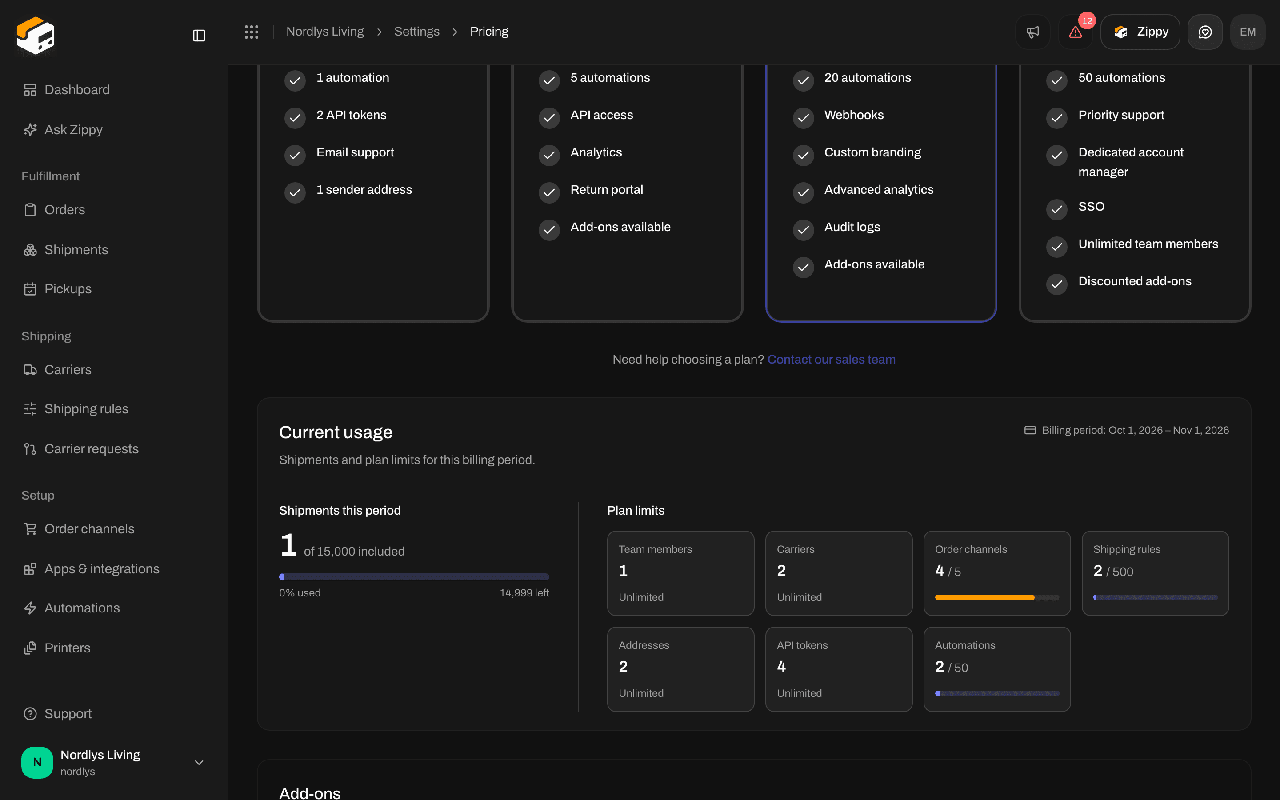The width and height of the screenshot is (1280, 800).
Task: Click 'Dedicated account manager' feature text
Action: (1131, 162)
